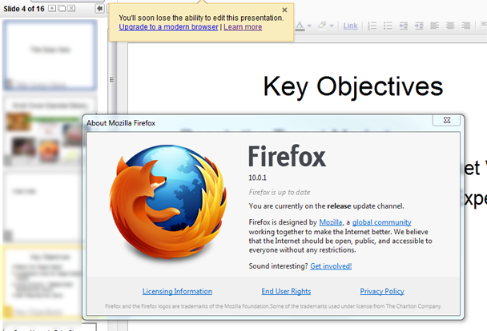
Task: Open the 'Learn more' link
Action: tap(243, 27)
